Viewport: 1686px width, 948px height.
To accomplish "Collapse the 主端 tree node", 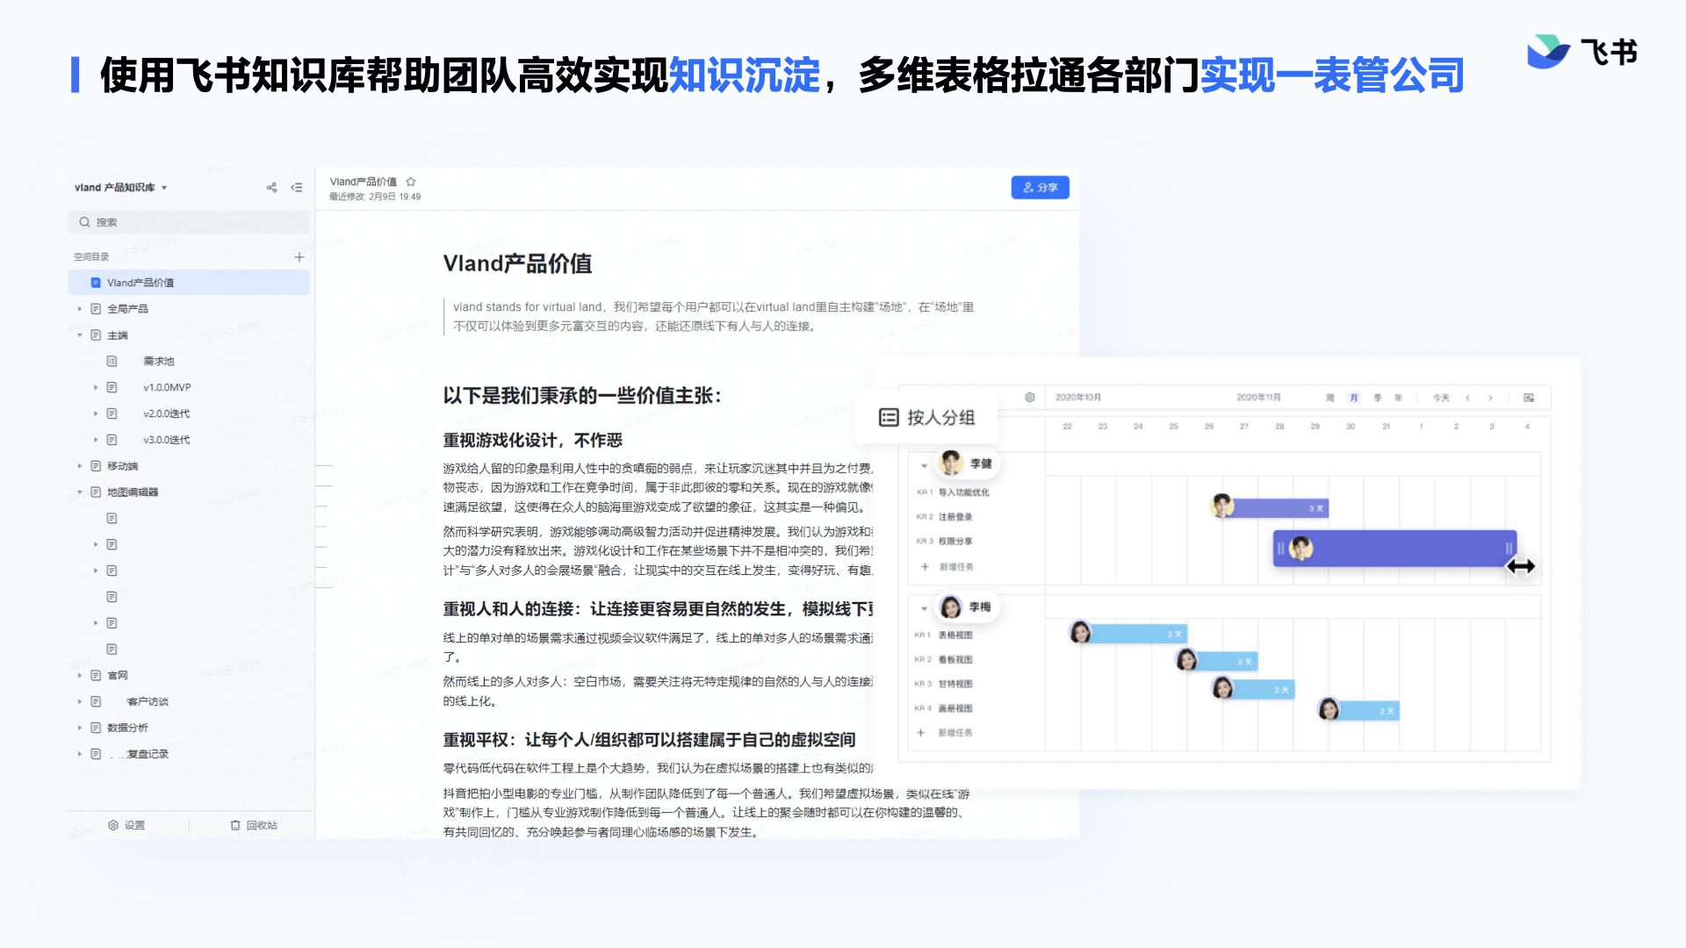I will pos(79,335).
